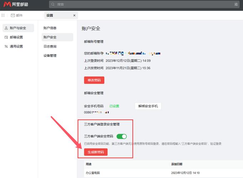Open the 日志查询 submenu item
The image size is (243, 178).
[x=57, y=46]
